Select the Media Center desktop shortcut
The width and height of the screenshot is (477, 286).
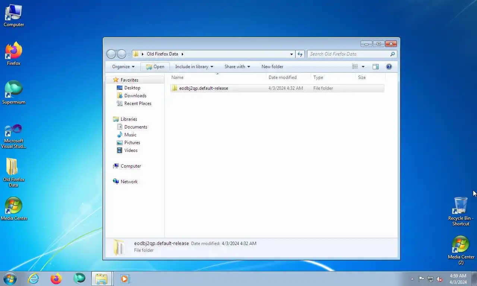coord(14,209)
